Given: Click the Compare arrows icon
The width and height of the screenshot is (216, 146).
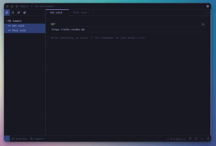Looking at the screenshot, I should pyautogui.click(x=31, y=138).
